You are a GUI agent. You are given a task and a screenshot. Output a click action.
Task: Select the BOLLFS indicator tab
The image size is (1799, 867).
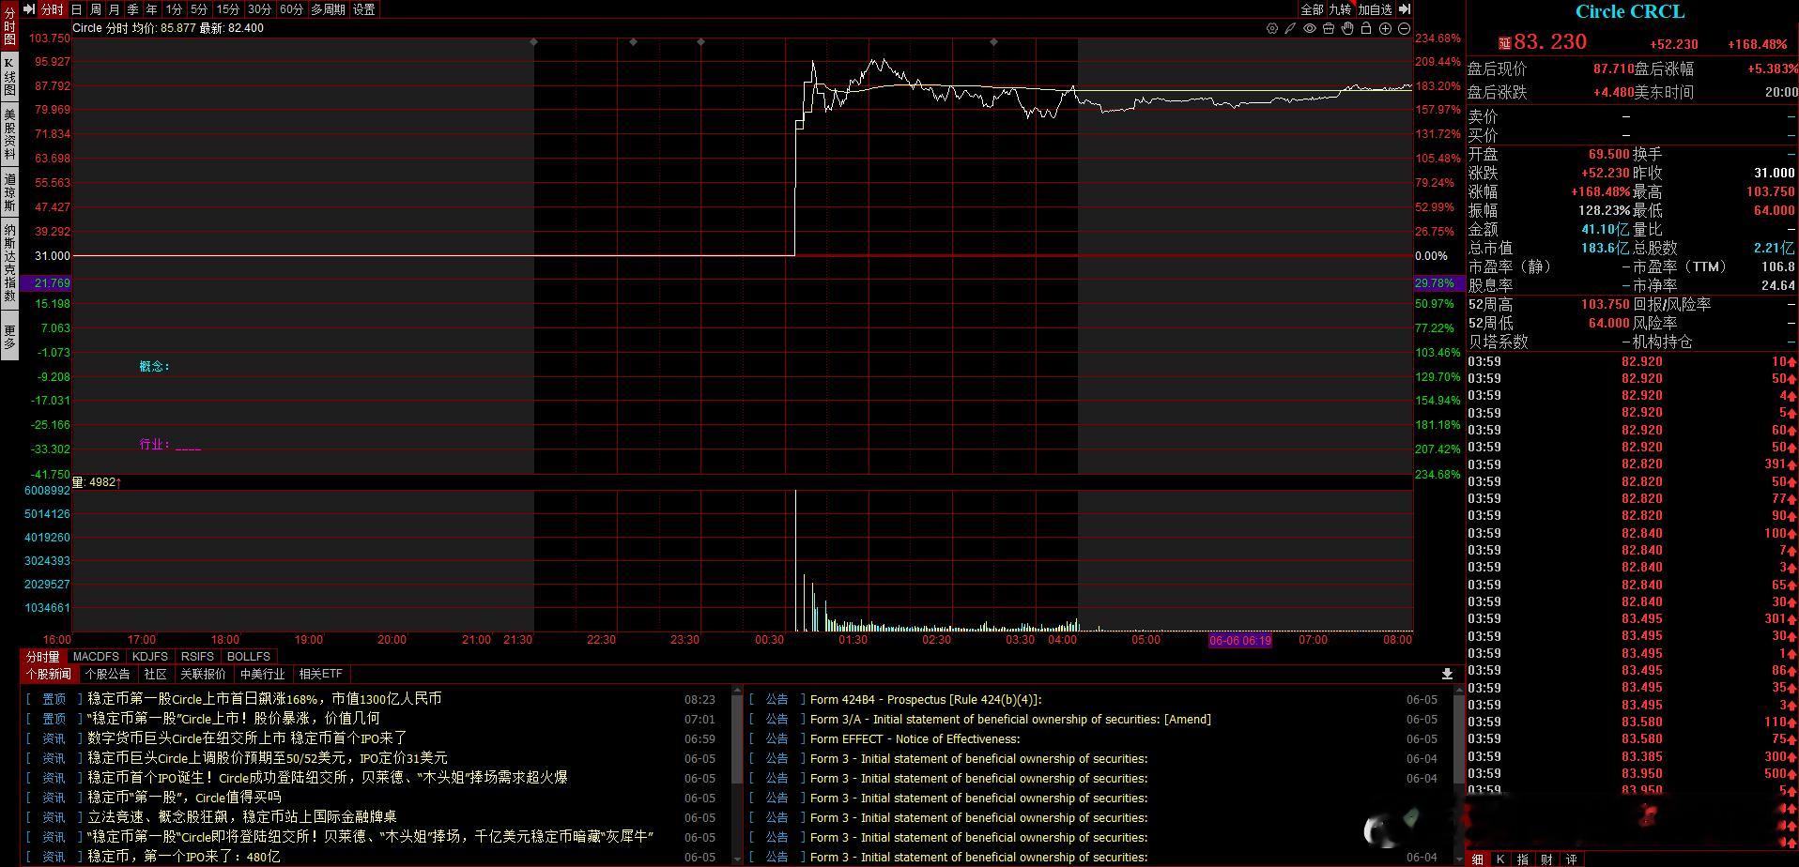point(249,657)
